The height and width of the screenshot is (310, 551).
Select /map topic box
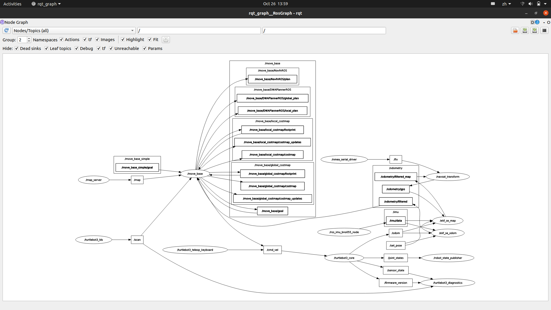[x=137, y=180]
